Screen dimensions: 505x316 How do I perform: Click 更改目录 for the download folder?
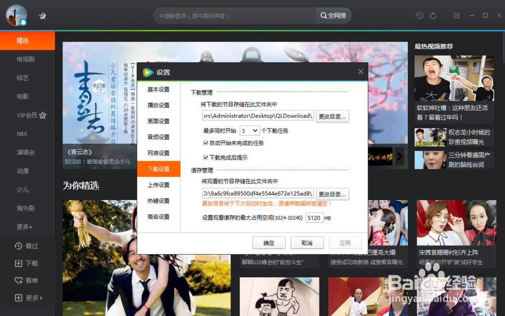(332, 116)
